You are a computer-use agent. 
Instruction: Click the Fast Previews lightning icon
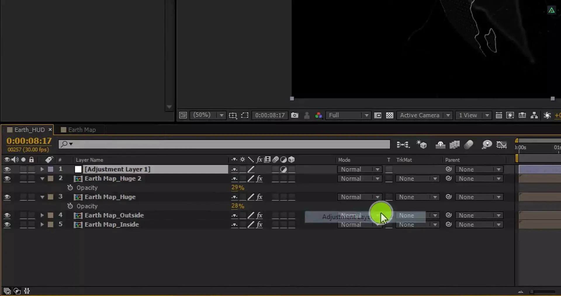[510, 115]
